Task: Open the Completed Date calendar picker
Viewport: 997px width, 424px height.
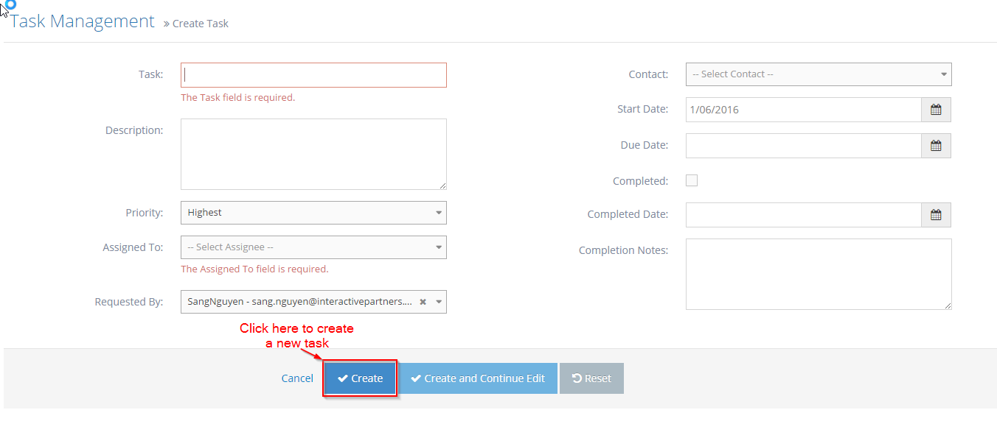Action: tap(935, 214)
